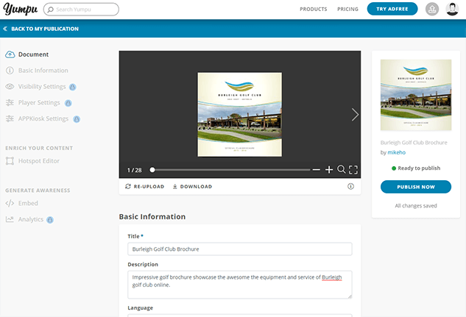This screenshot has height=317, width=466.
Task: Open Visibility Settings in sidebar
Action: coord(40,87)
